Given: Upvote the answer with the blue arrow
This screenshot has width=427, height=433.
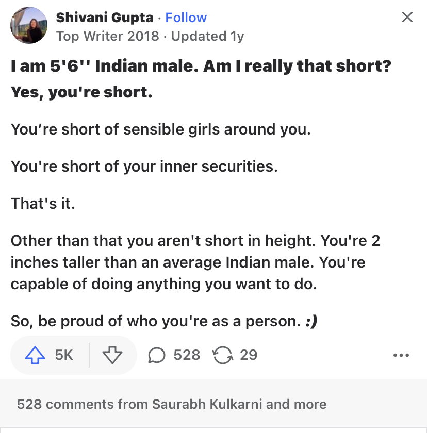Looking at the screenshot, I should (x=35, y=355).
